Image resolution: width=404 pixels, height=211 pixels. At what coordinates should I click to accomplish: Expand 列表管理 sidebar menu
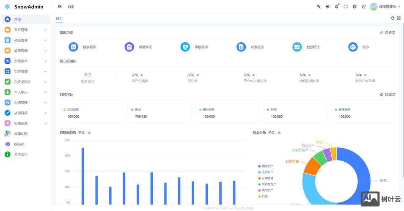(x=26, y=40)
